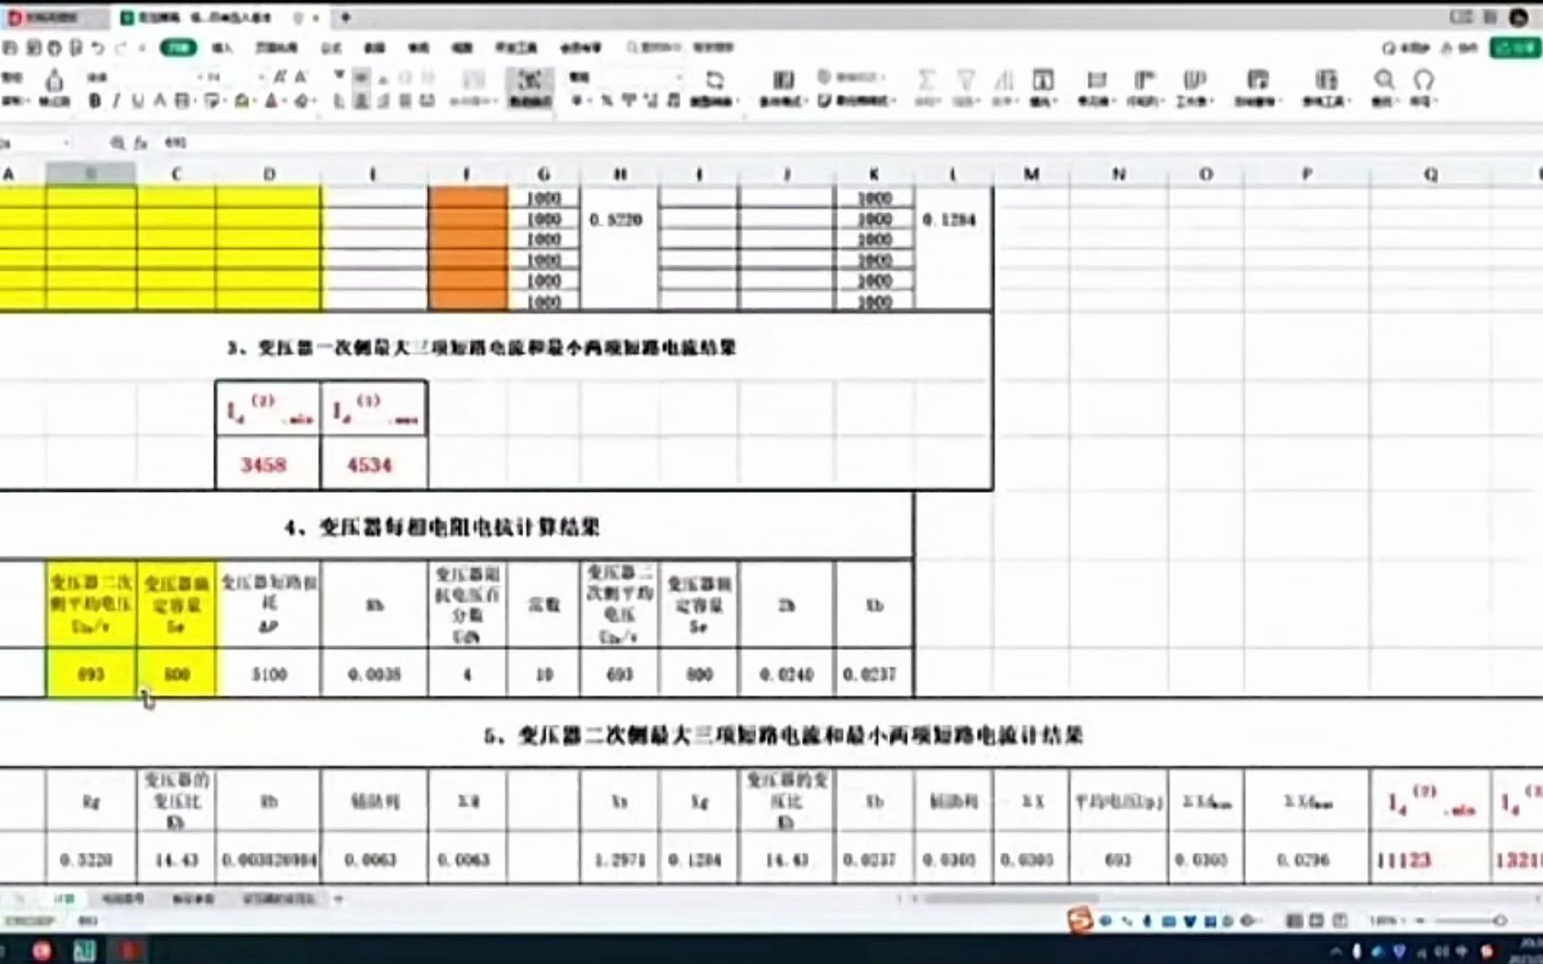
Task: Open the Data ribbon tab
Action: (375, 47)
